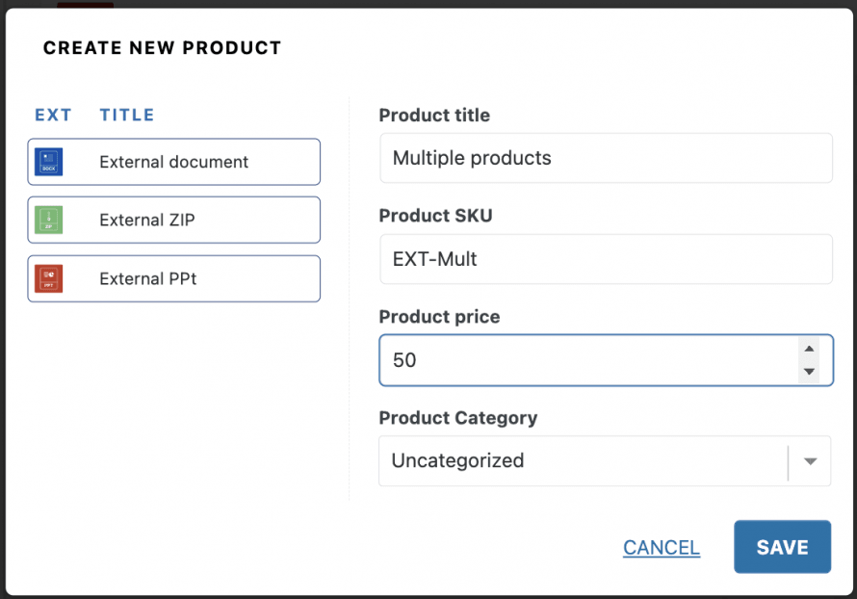
Task: Click the TITLE column header
Action: pos(127,116)
